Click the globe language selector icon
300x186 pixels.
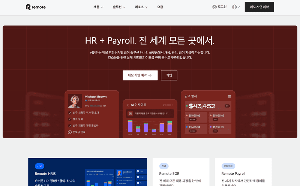pyautogui.click(x=234, y=7)
